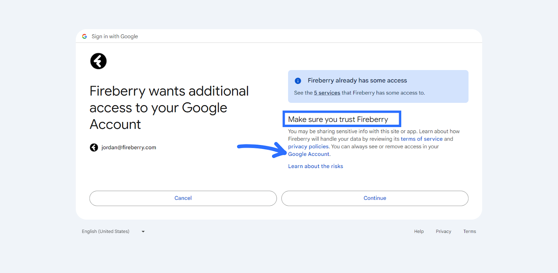Image resolution: width=558 pixels, height=273 pixels.
Task: Click 'Fireberry already has some access' text
Action: tap(357, 81)
